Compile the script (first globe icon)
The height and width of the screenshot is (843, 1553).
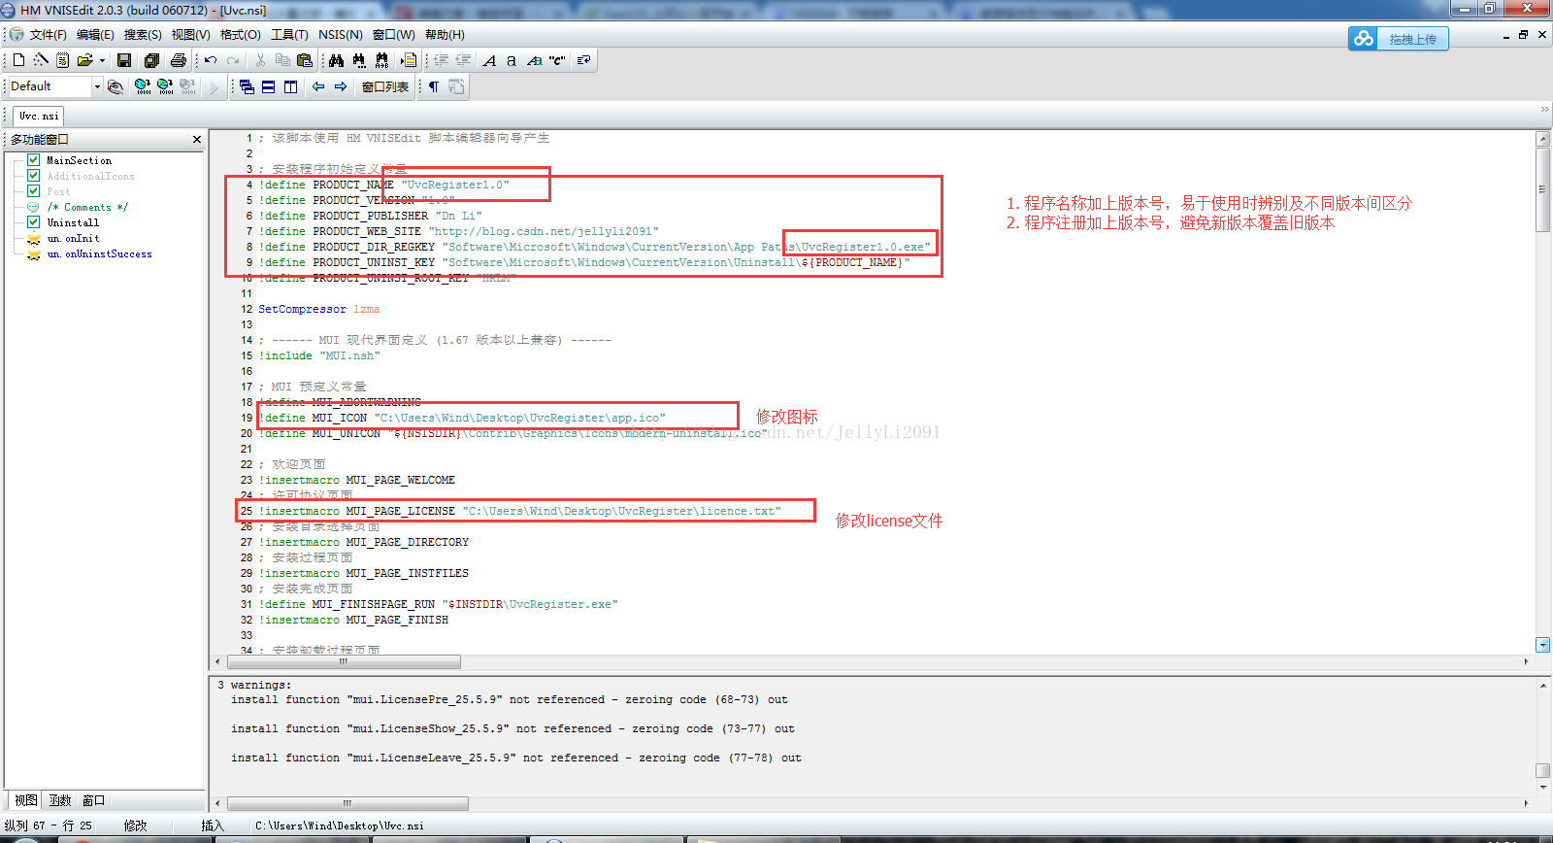click(x=143, y=87)
